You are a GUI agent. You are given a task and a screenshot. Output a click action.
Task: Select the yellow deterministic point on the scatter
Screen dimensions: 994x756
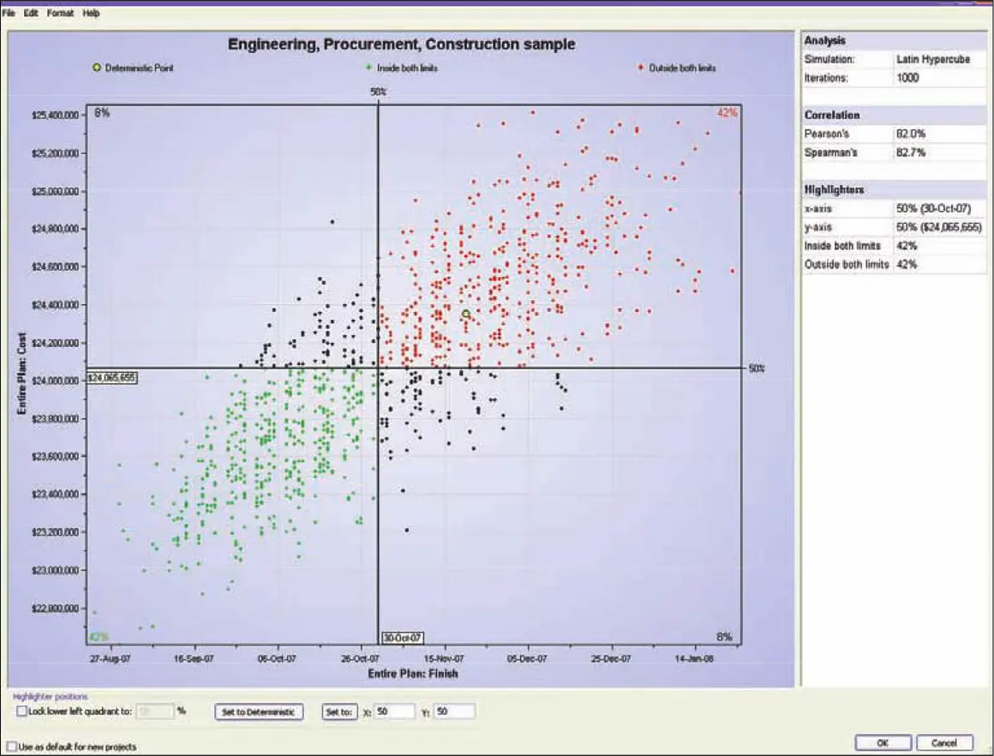pos(466,314)
